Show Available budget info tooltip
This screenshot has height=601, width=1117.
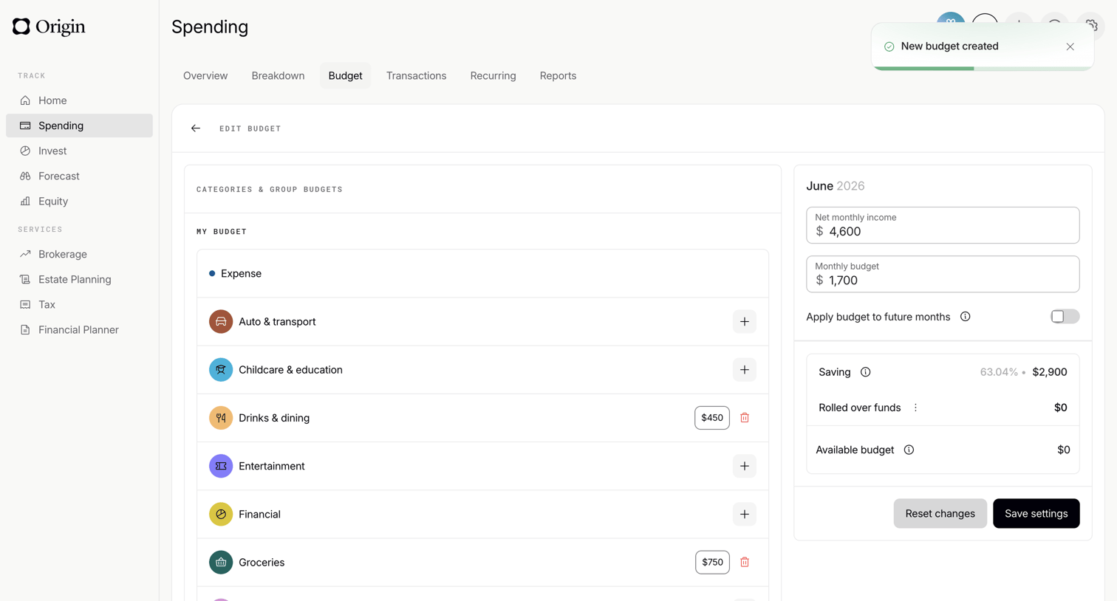909,450
